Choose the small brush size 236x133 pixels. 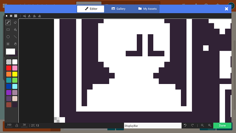pyautogui.click(x=6, y=16)
